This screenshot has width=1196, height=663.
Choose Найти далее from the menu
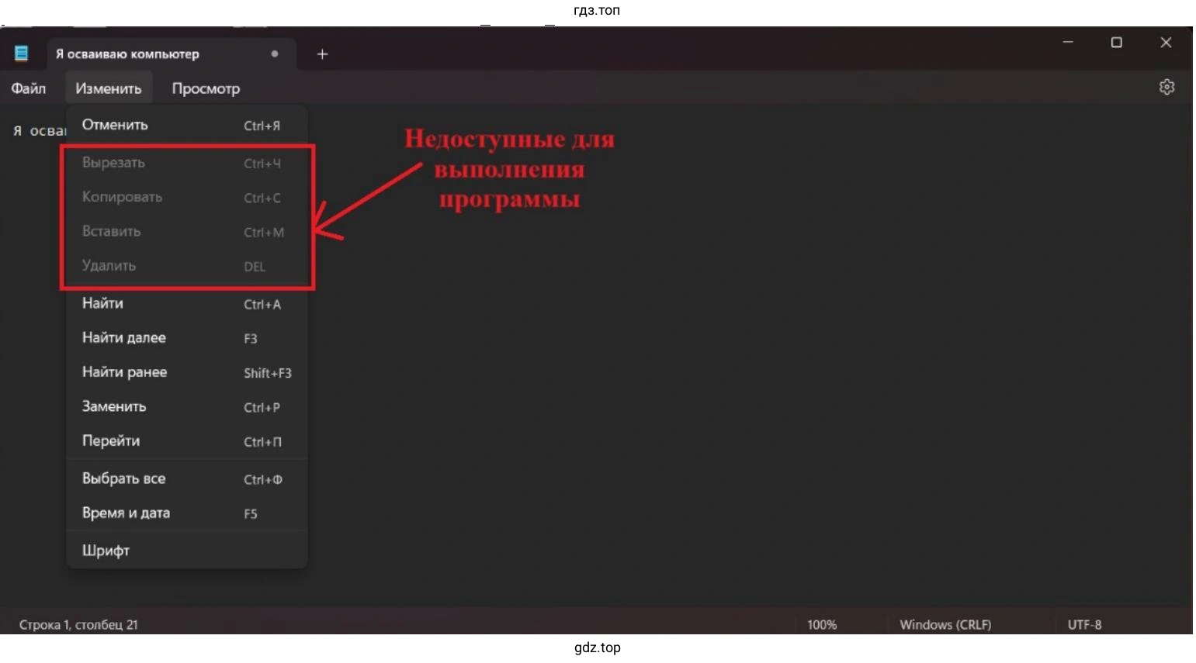pos(123,337)
